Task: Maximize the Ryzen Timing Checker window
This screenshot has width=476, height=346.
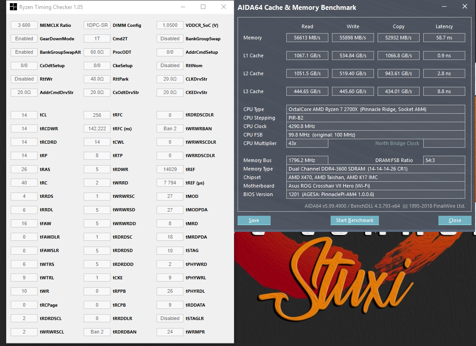Action: [x=203, y=7]
